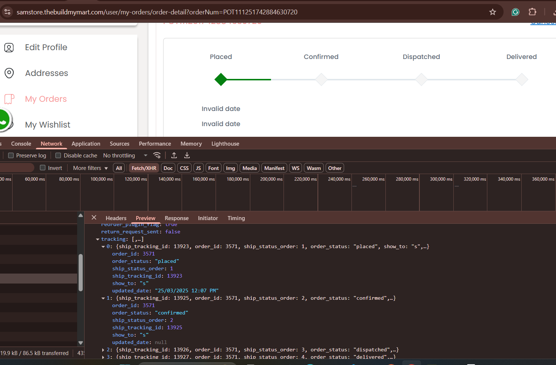Open the Application tab
Viewport: 556px width, 365px height.
click(x=86, y=144)
